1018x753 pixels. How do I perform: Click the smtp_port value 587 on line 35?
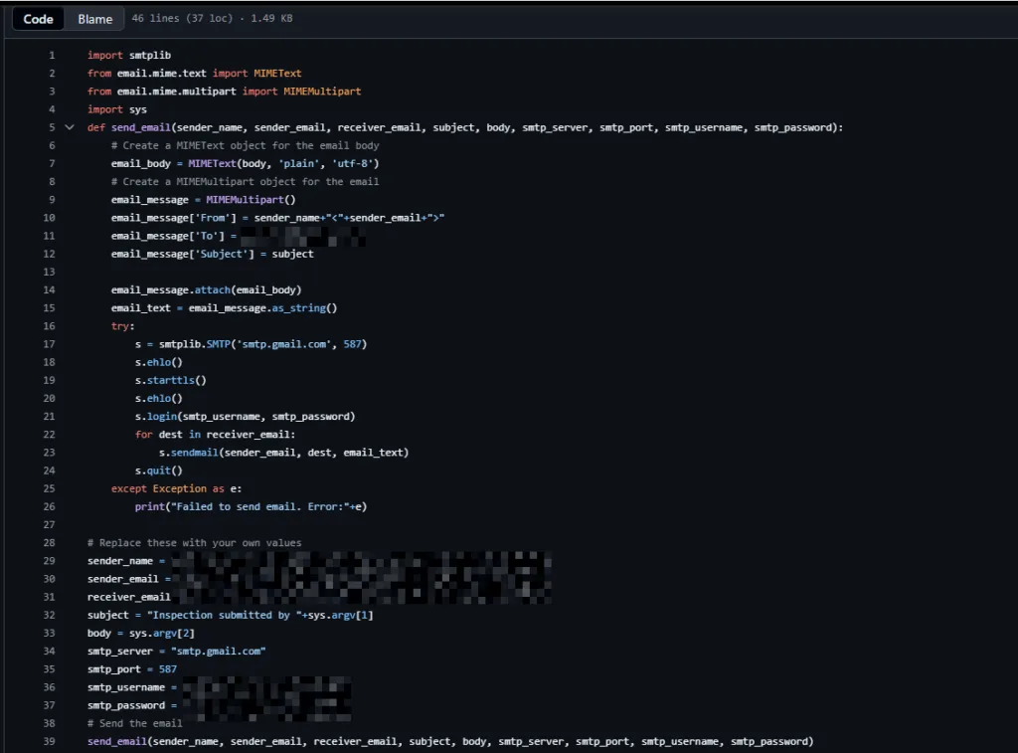point(166,669)
